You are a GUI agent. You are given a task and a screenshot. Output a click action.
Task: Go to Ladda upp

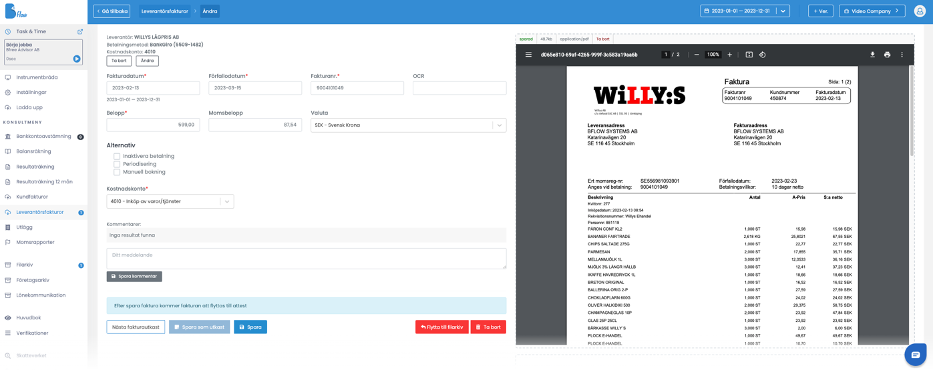[29, 107]
